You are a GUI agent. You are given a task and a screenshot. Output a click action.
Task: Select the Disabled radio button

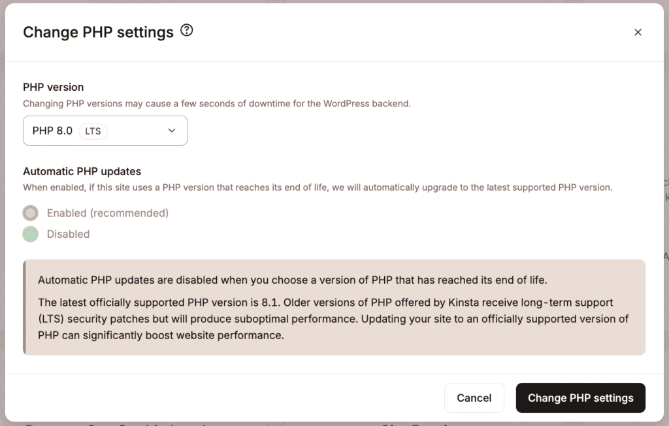[x=30, y=234]
